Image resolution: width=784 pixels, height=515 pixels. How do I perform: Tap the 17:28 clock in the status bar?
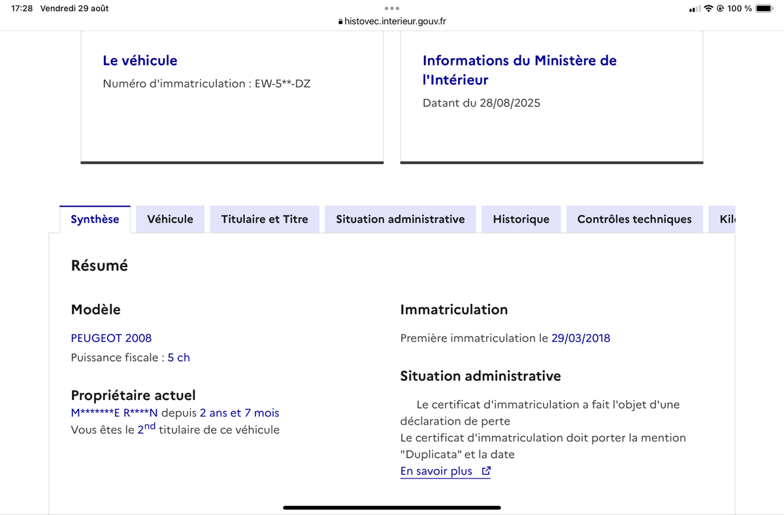click(22, 8)
